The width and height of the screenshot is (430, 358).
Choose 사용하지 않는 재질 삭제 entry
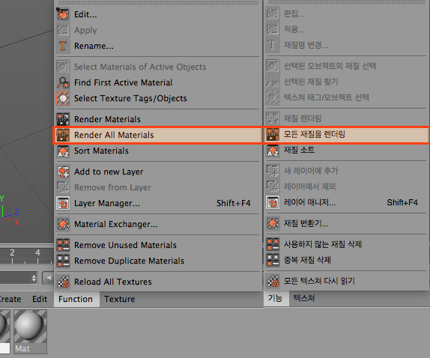346,244
